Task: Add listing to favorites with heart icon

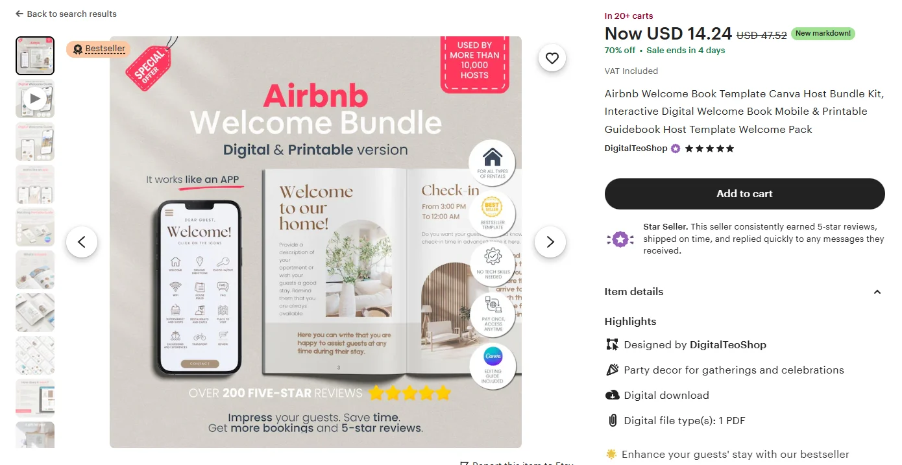Action: (x=552, y=58)
